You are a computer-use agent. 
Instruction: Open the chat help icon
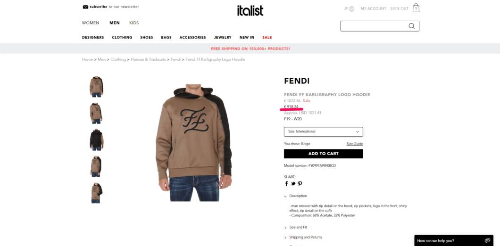(x=487, y=241)
